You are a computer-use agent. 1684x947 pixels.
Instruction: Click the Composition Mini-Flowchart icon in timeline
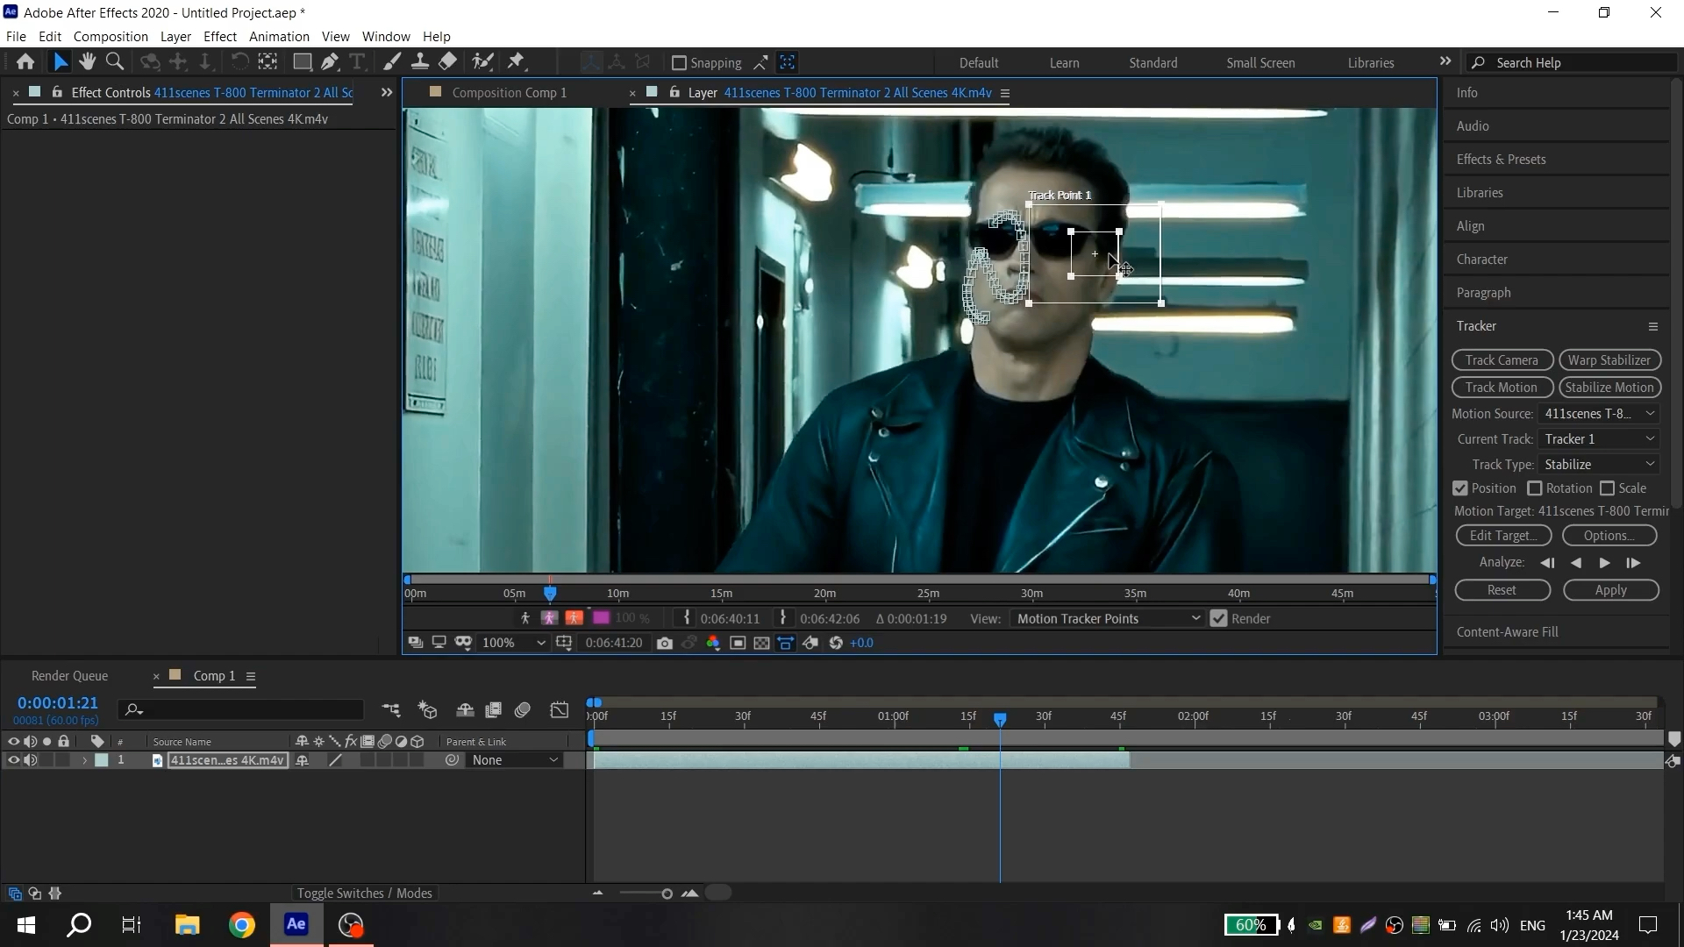[391, 710]
